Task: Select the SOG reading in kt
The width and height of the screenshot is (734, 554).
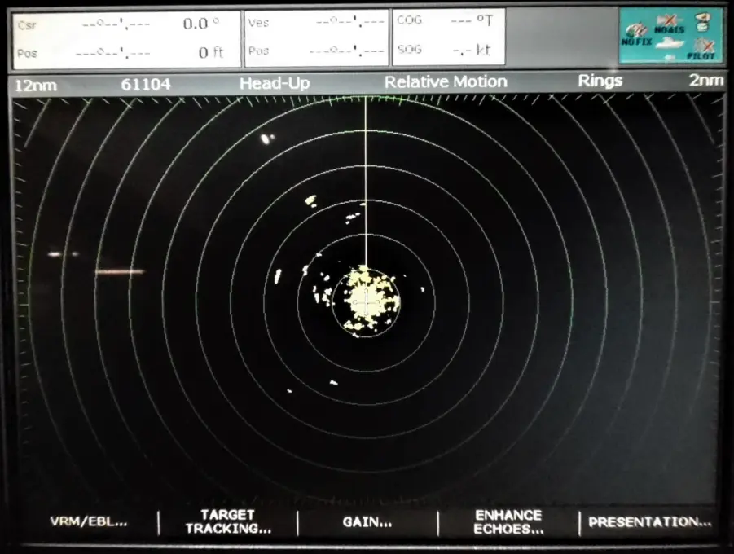Action: coord(472,51)
